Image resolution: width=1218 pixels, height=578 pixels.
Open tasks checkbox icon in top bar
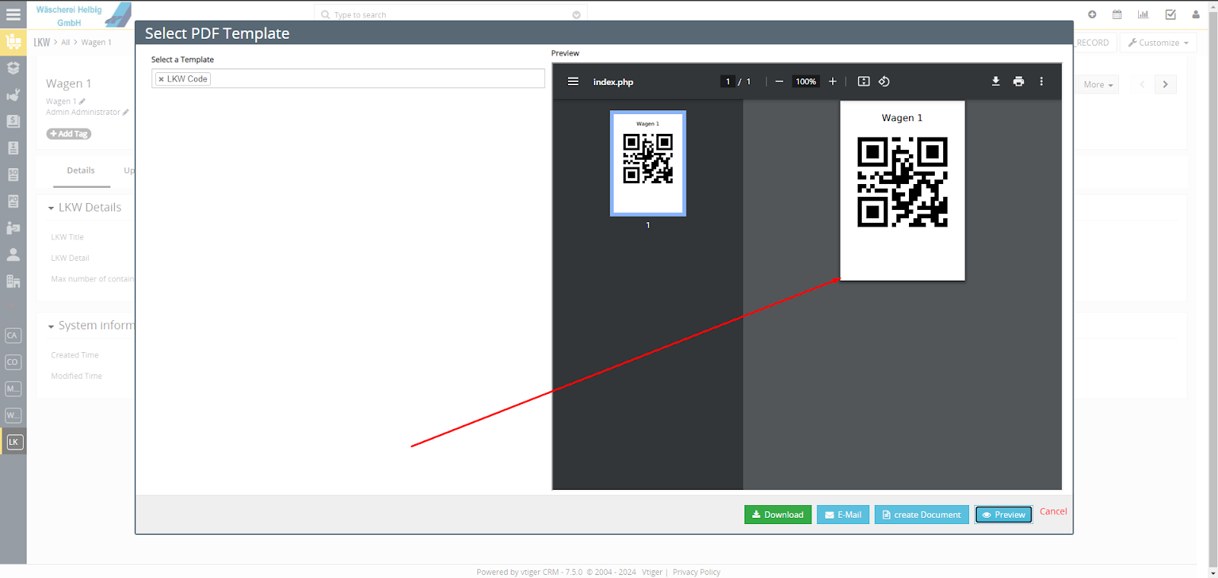(x=1170, y=14)
